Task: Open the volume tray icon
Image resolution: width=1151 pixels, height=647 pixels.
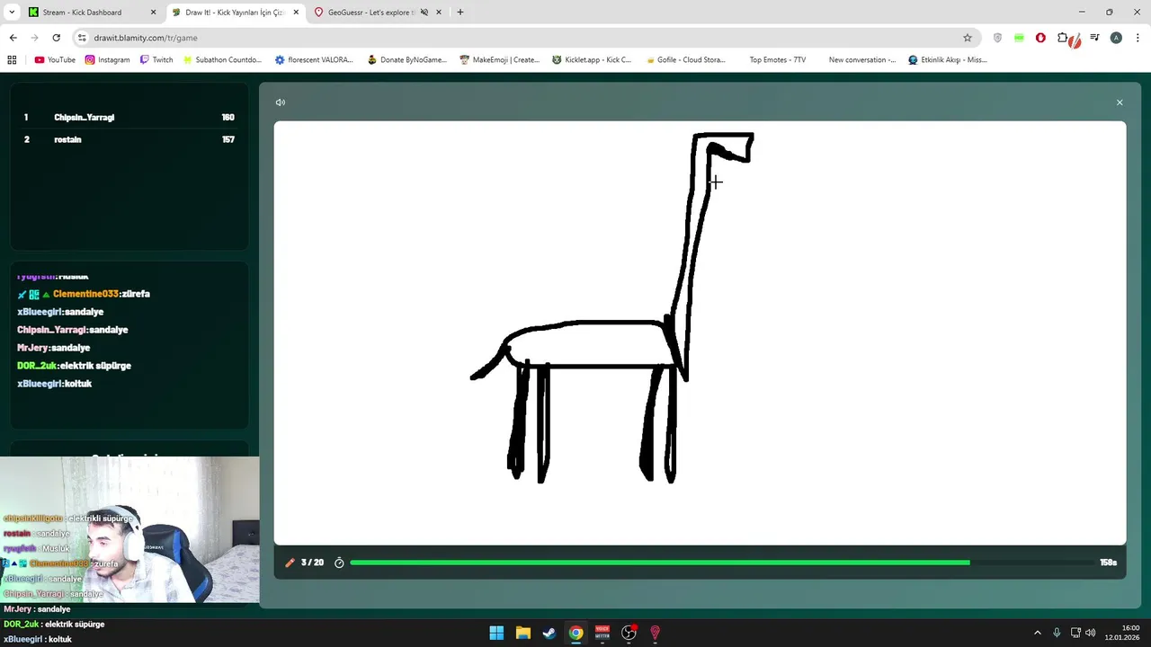Action: tap(1091, 633)
